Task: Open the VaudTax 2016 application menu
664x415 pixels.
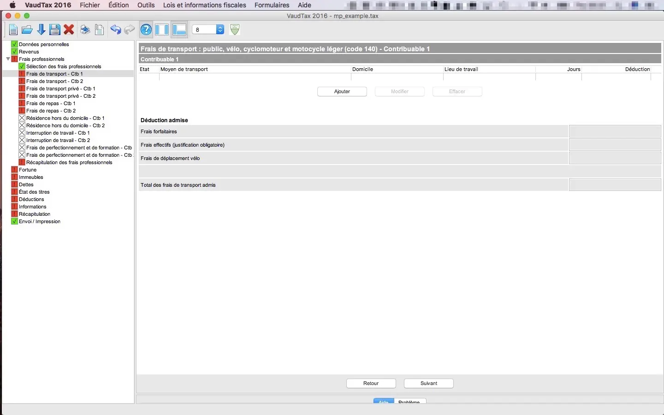Action: point(48,5)
